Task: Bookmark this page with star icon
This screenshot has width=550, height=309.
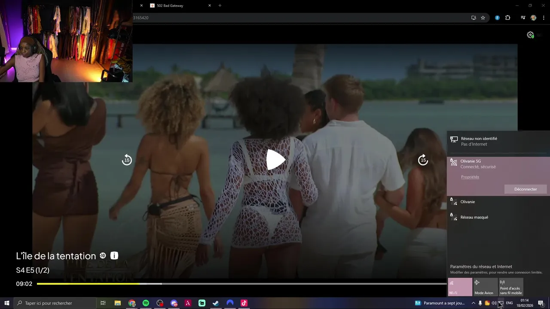Action: tap(483, 18)
